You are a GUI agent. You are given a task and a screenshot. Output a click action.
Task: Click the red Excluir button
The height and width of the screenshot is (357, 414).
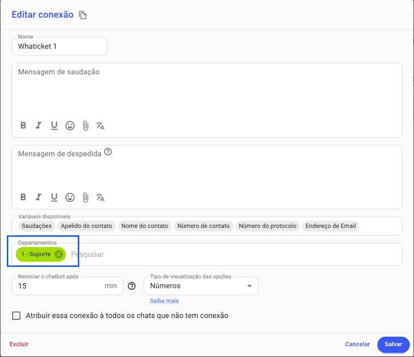pyautogui.click(x=19, y=344)
